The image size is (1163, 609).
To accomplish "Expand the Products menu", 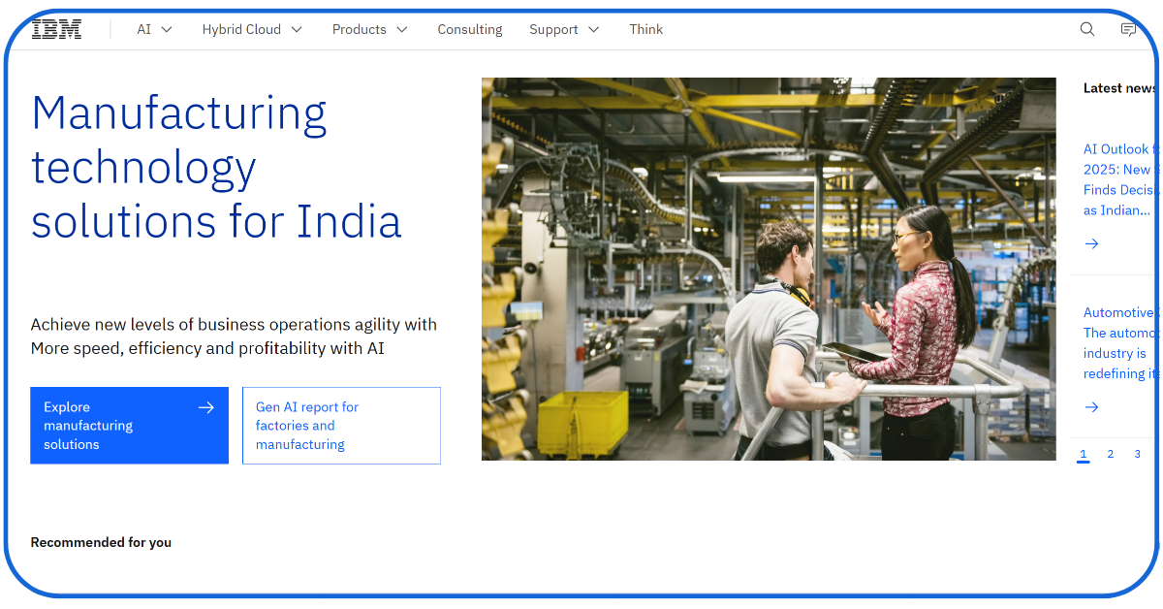I will (x=369, y=29).
